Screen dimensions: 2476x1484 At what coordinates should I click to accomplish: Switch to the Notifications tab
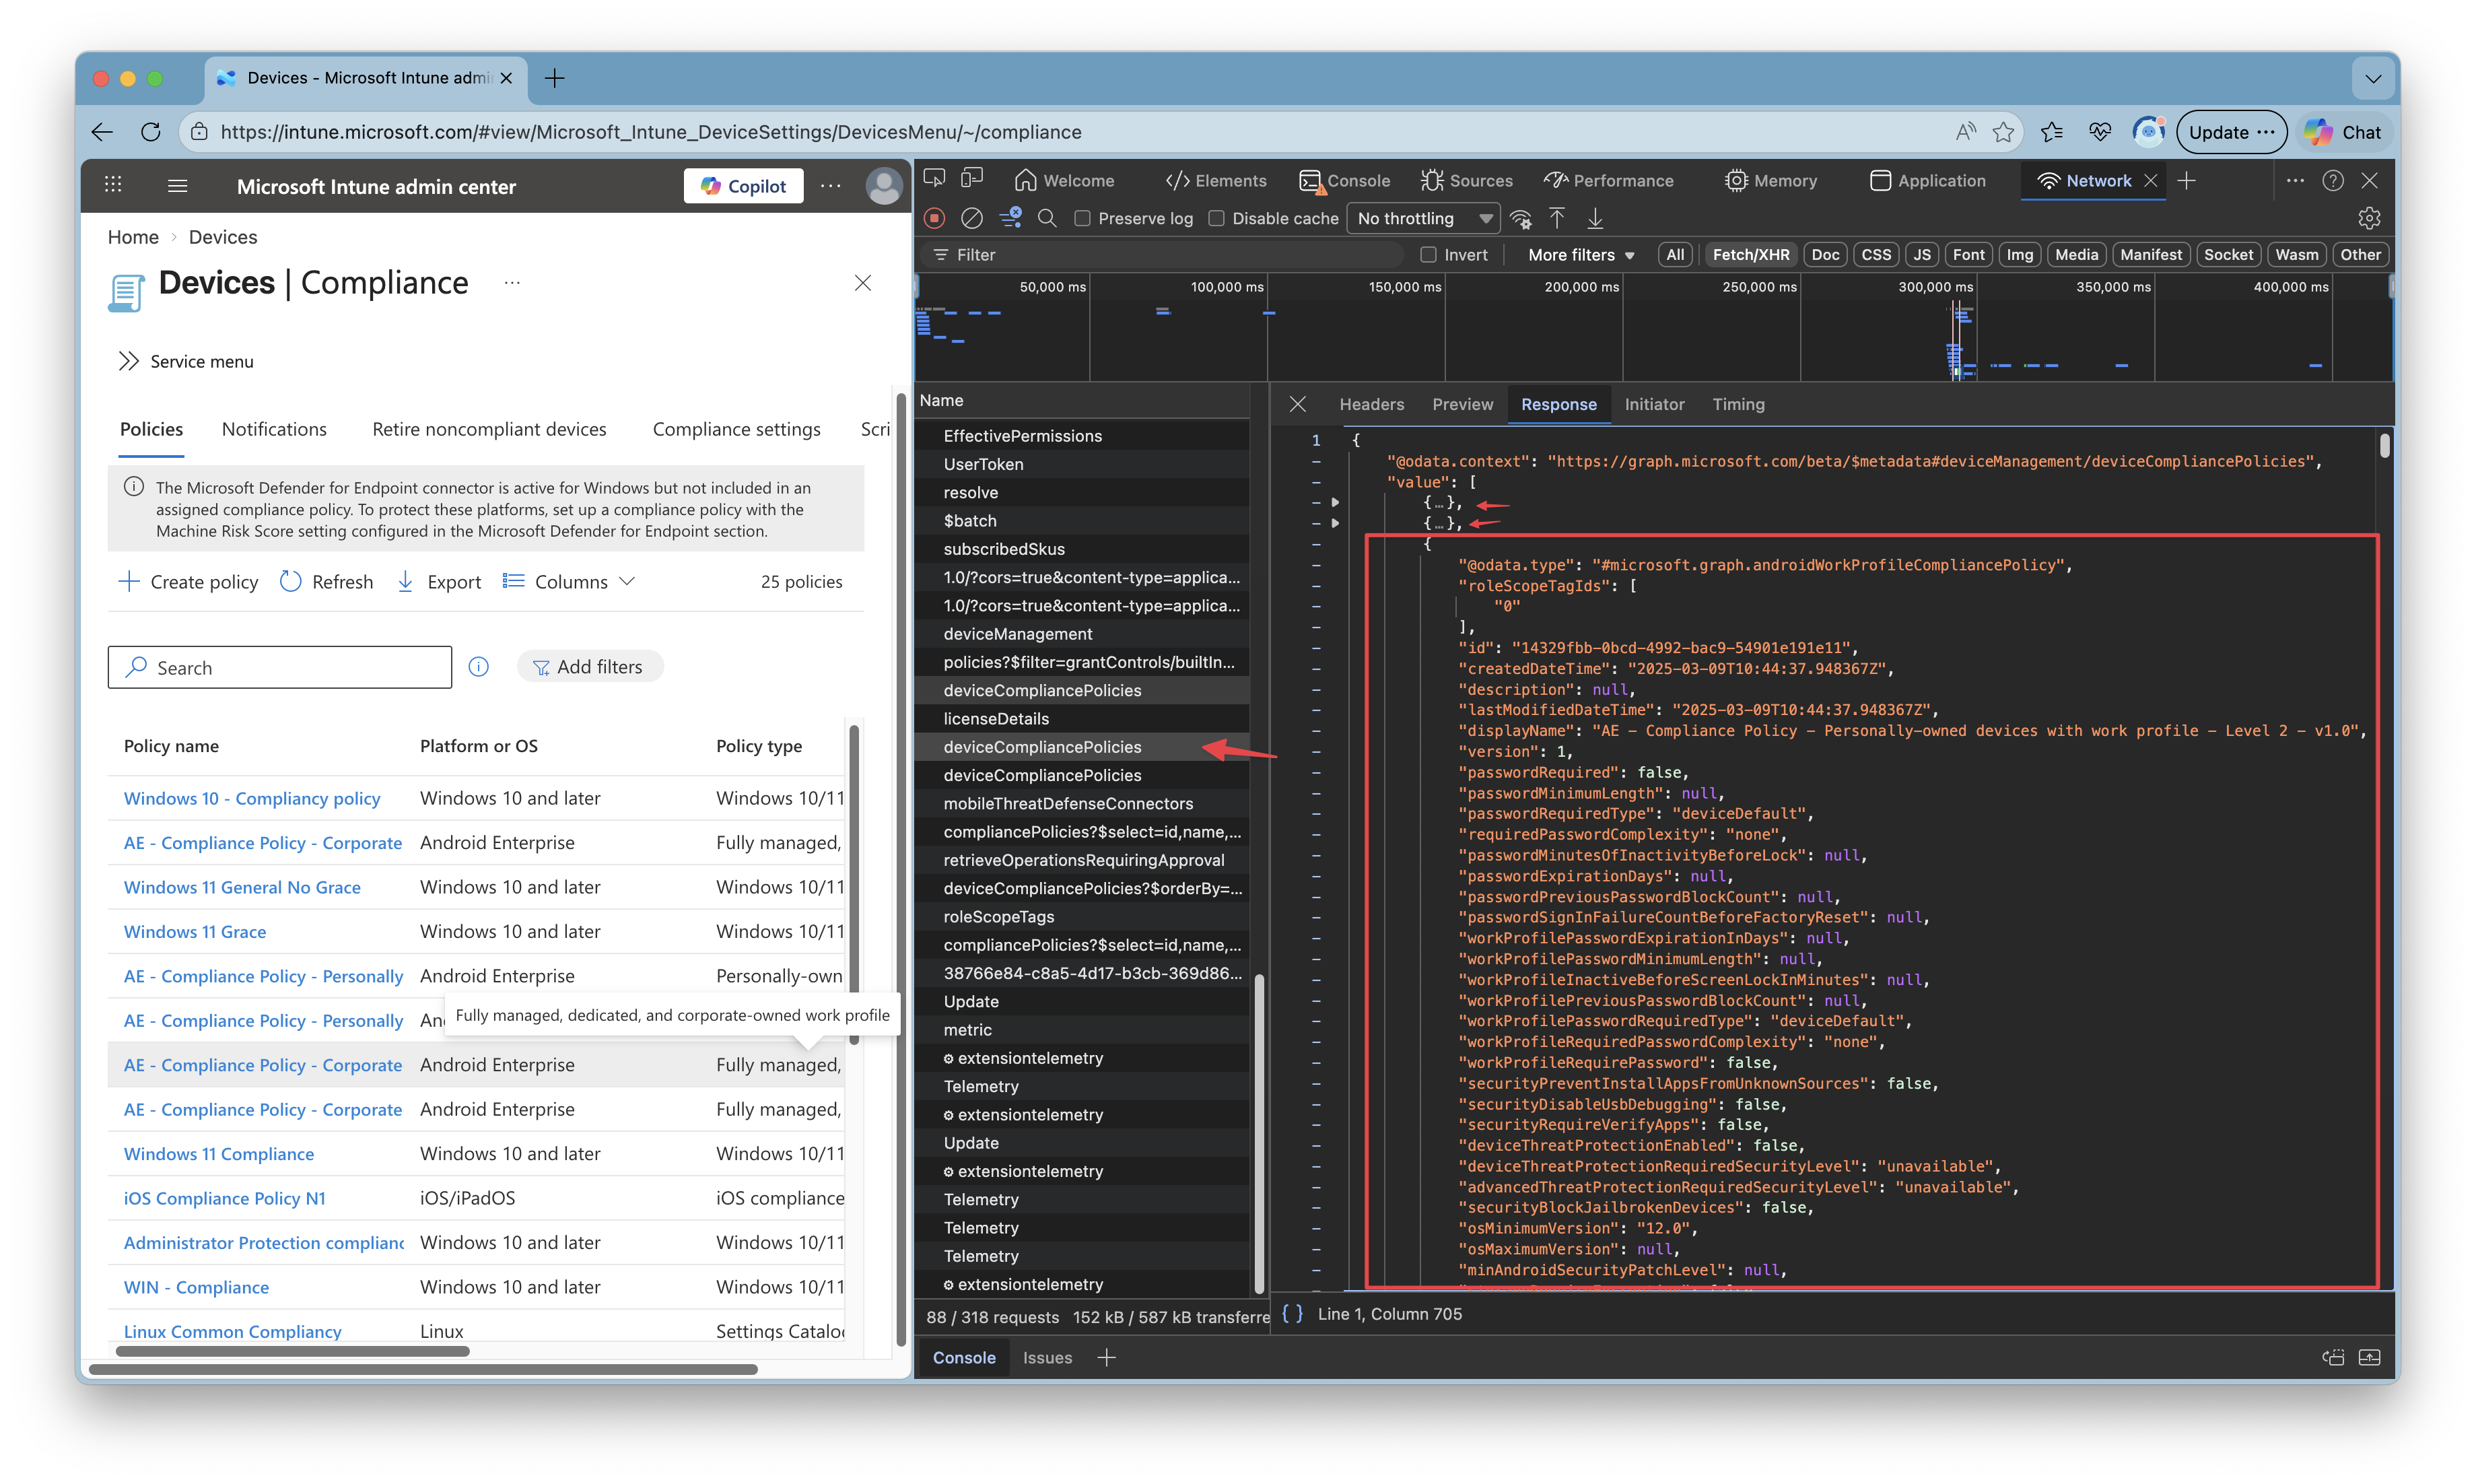(274, 429)
